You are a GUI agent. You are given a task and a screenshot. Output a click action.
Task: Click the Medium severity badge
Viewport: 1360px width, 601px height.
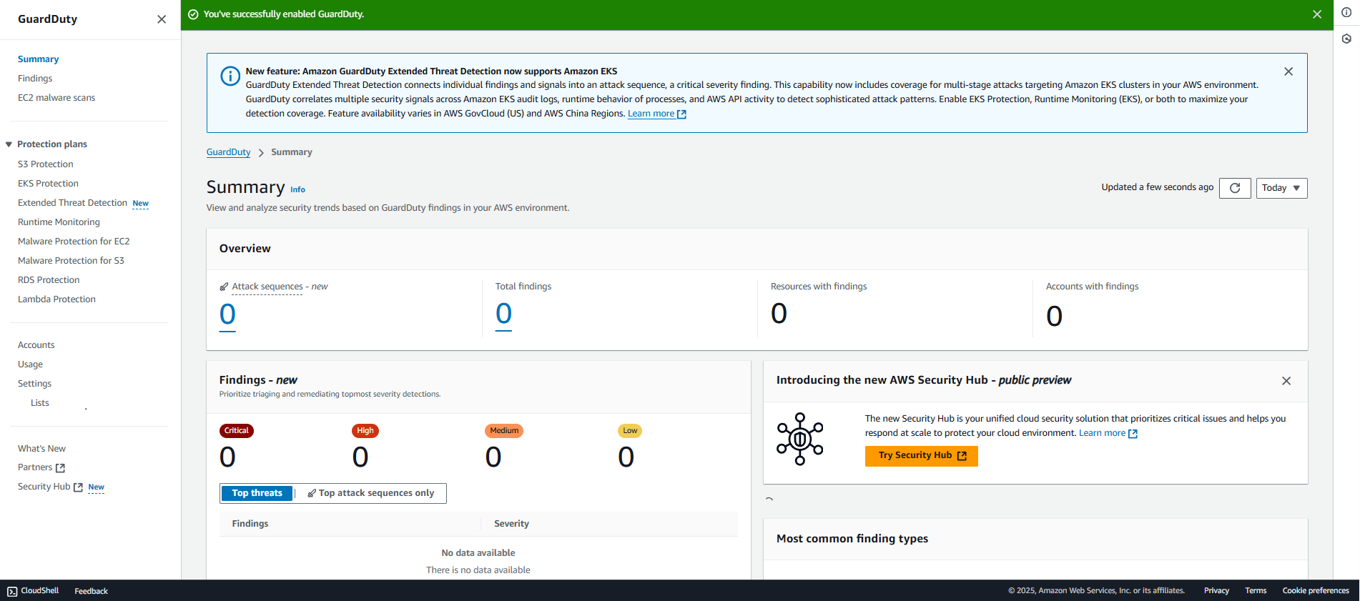pyautogui.click(x=504, y=431)
